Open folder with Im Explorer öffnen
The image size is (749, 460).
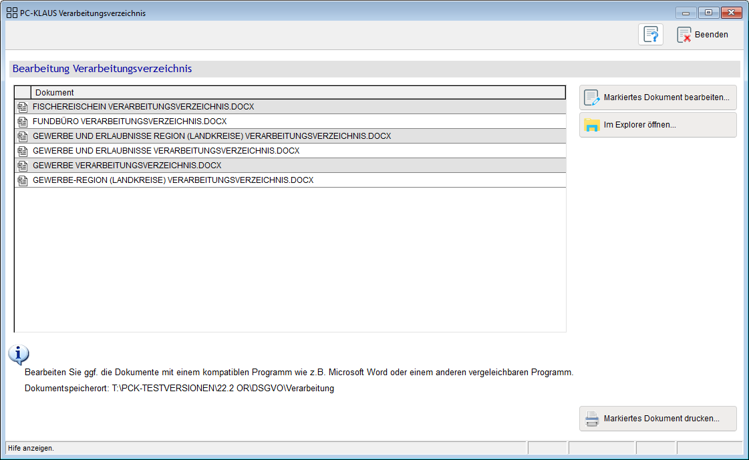click(657, 125)
